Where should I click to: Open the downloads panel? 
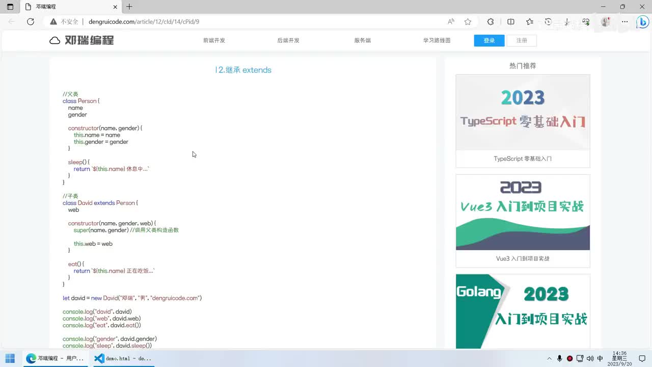tap(566, 21)
